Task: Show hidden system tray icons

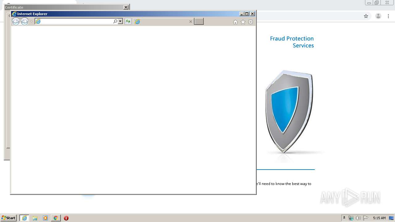Action: tap(344, 218)
